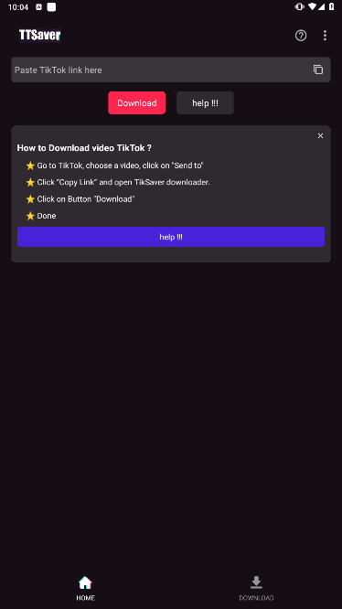342x609 pixels.
Task: Select the Home tab icon
Action: pos(85,582)
